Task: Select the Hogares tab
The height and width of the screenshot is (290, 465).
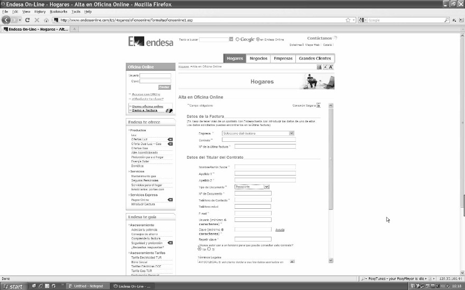Action: pos(235,59)
